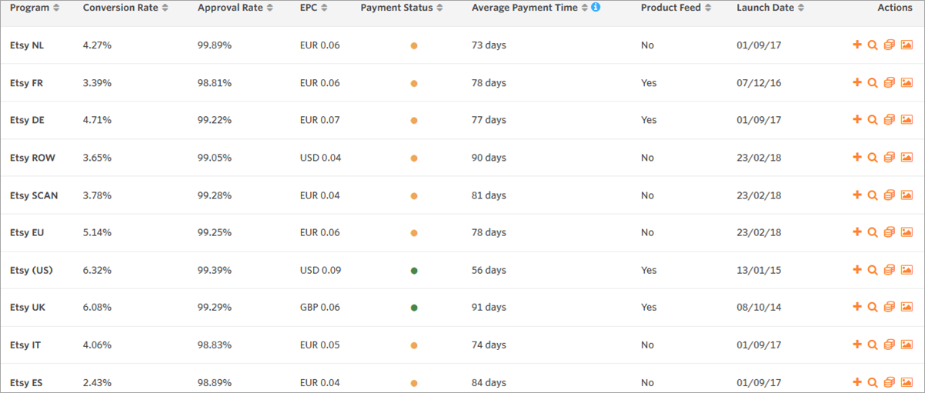Open the Etsy (US) program name
The height and width of the screenshot is (393, 925).
pos(32,270)
